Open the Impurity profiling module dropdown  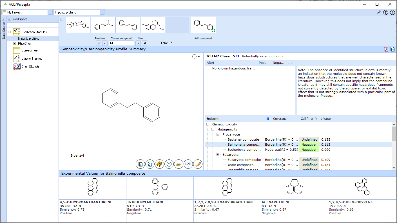tap(102, 12)
